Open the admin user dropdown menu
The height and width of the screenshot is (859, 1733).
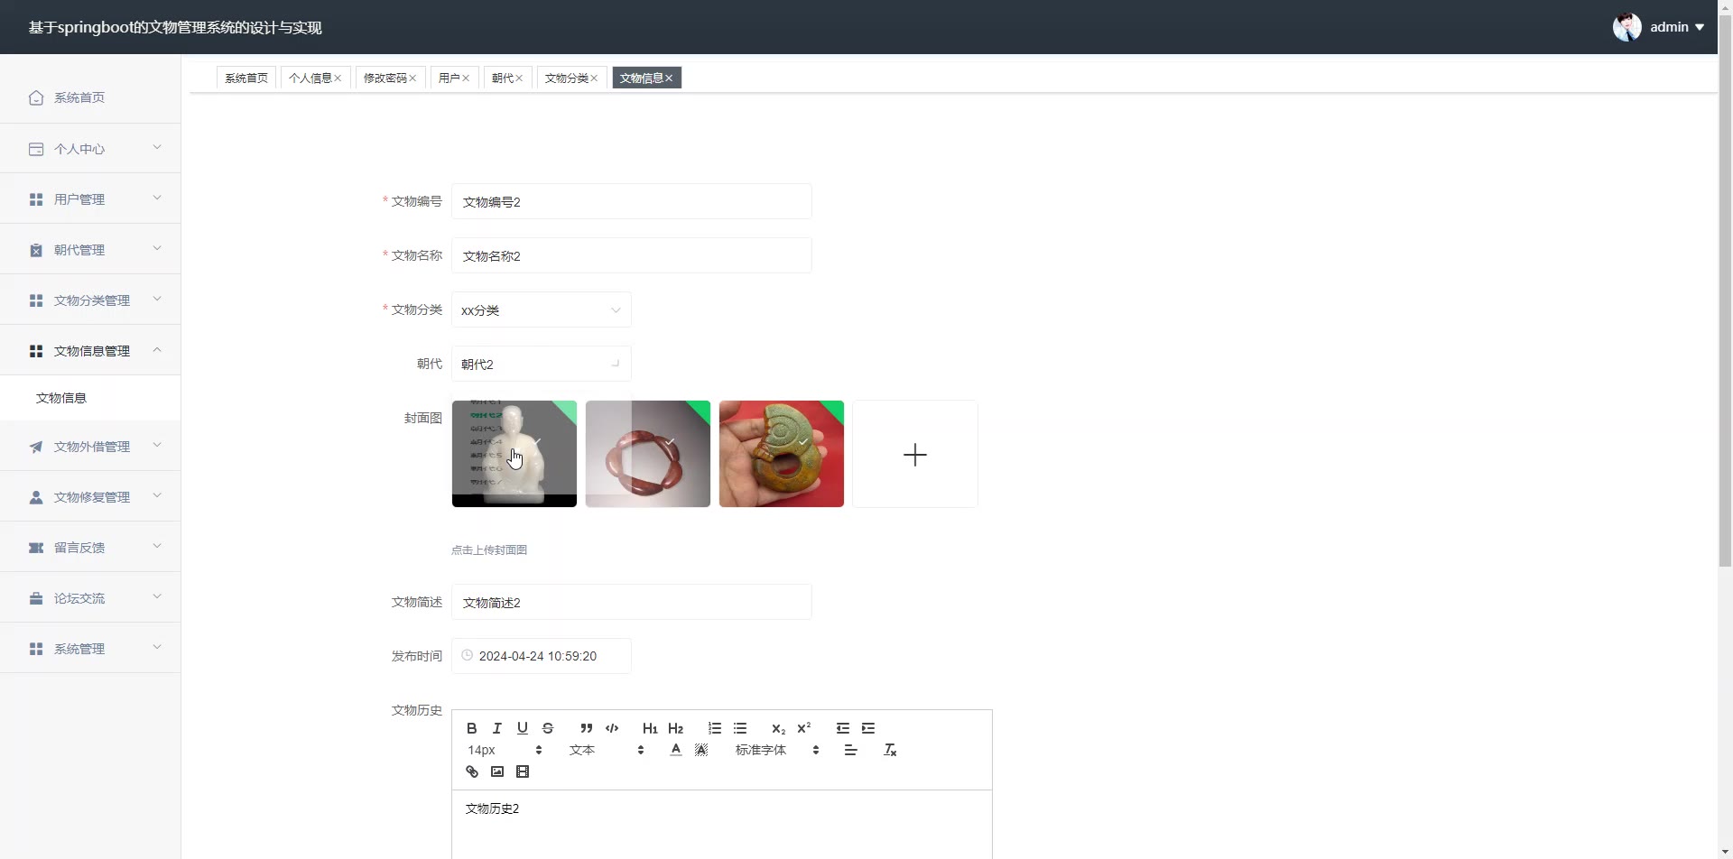click(x=1677, y=27)
